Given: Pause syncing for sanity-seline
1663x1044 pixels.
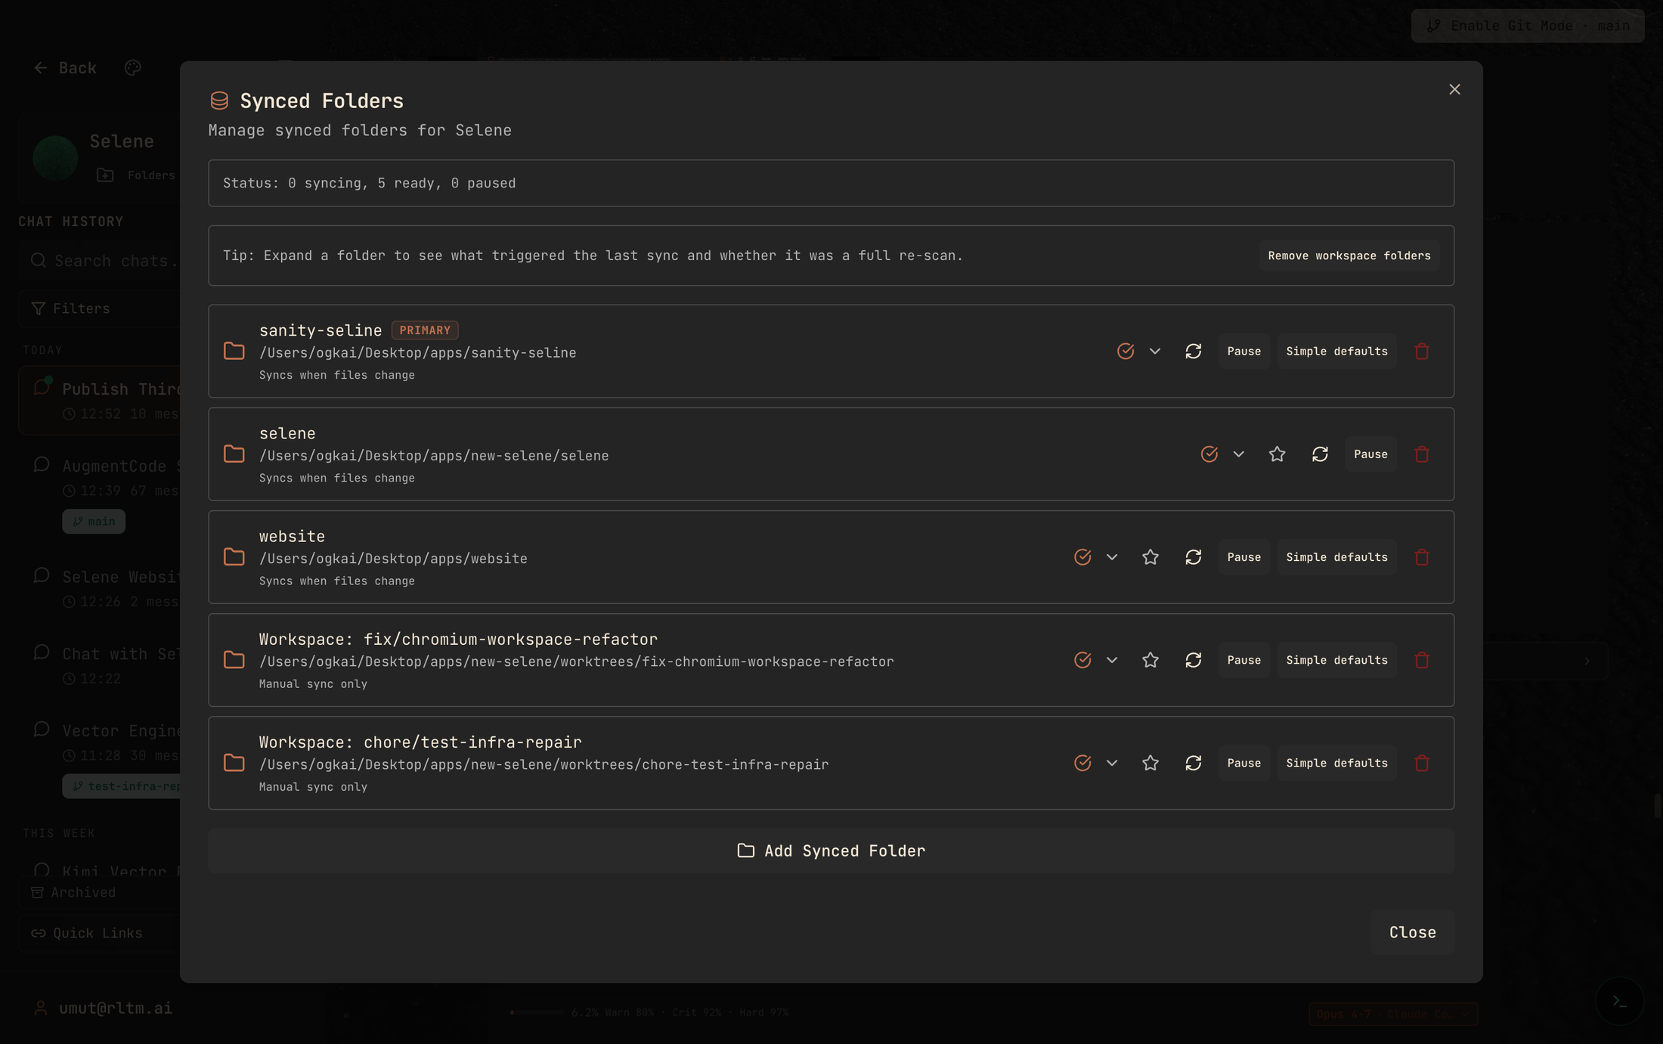Looking at the screenshot, I should [1244, 351].
